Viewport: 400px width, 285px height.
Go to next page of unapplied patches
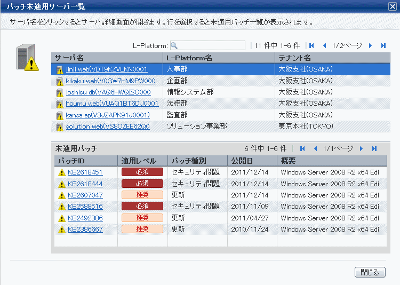(361, 148)
